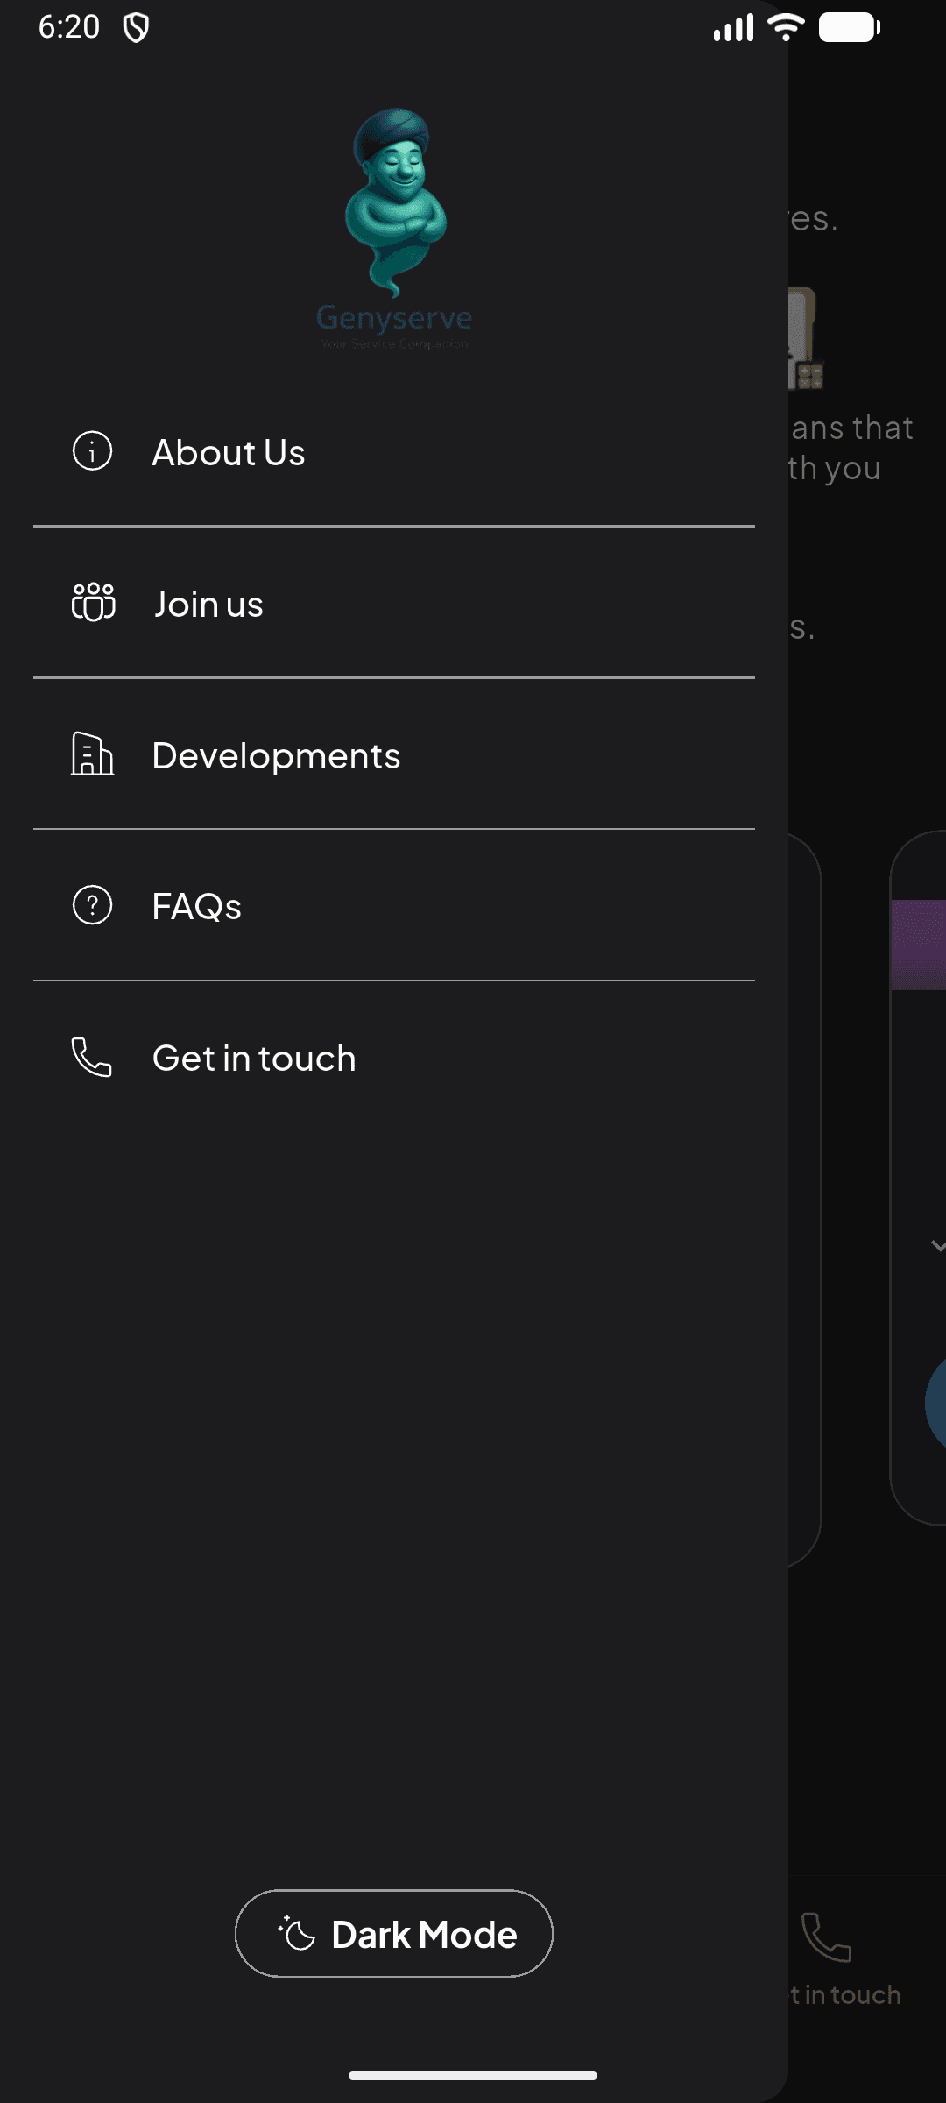Click the moon icon inside Dark Mode button

point(294,1933)
